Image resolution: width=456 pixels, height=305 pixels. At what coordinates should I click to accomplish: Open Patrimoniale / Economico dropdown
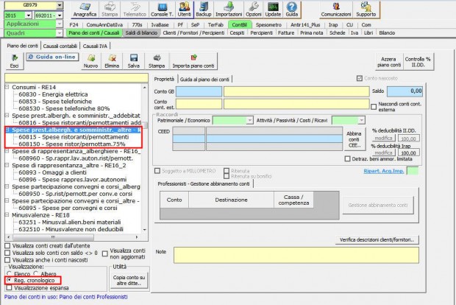pos(249,120)
